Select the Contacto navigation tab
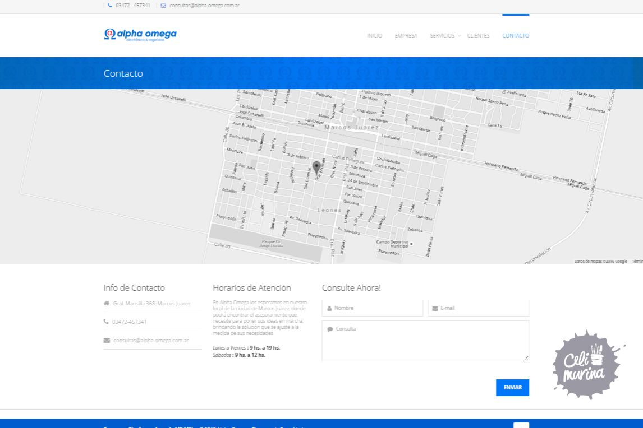The height and width of the screenshot is (428, 643). [515, 36]
